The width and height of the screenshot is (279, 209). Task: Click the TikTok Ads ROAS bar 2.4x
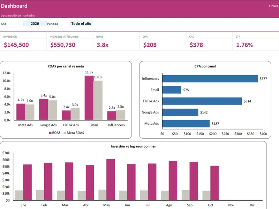66,115
